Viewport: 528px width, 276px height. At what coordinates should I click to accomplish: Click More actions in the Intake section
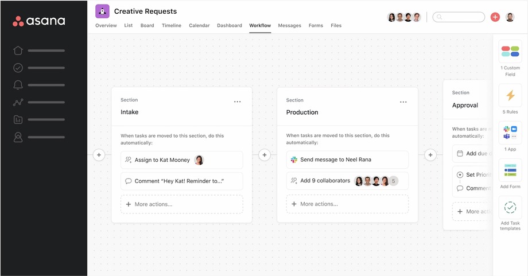[182, 204]
